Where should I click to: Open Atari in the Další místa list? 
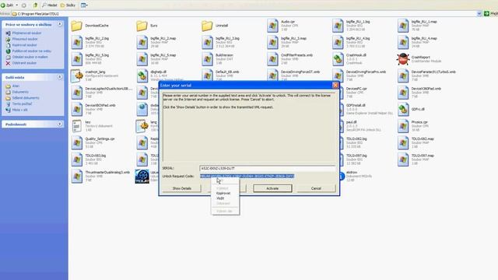pos(16,86)
